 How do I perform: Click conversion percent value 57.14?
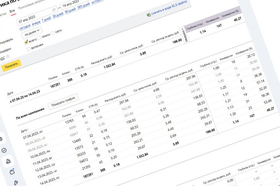tap(260, 82)
